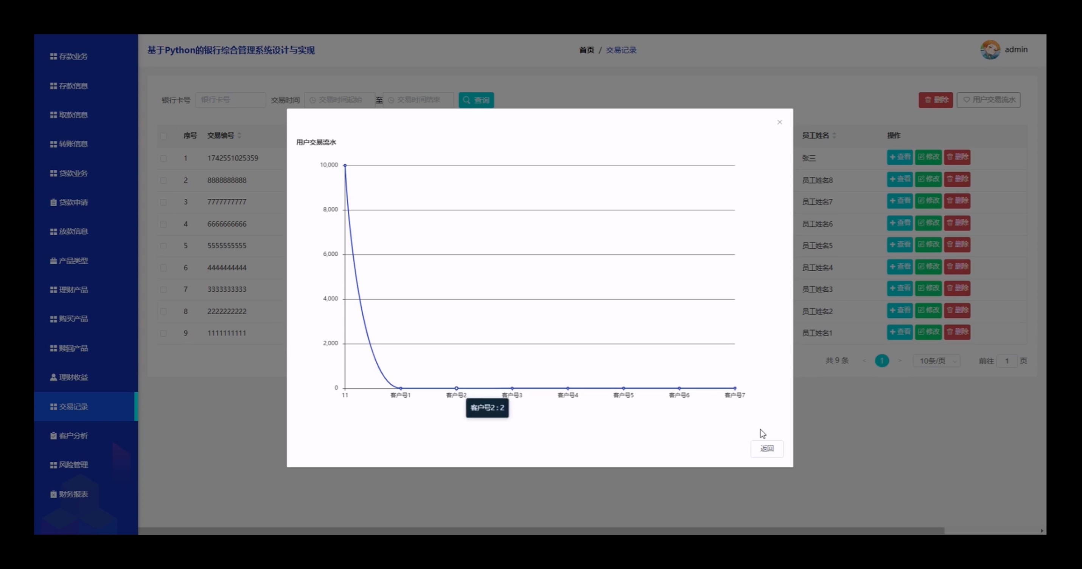
Task: Select 交易记录 menu item in sidebar
Action: (73, 407)
